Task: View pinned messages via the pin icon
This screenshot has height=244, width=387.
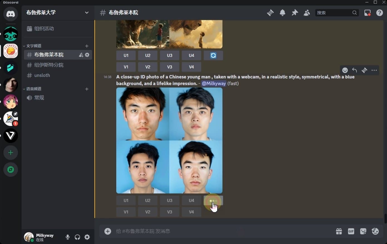Action: [x=295, y=12]
